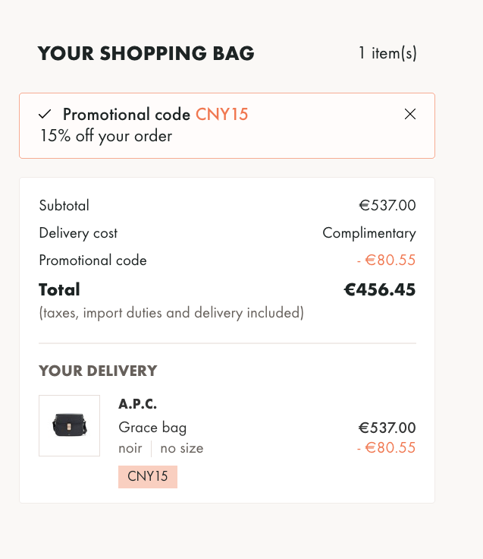This screenshot has height=559, width=483.
Task: Click the CNY15 tag under the product
Action: (x=148, y=477)
